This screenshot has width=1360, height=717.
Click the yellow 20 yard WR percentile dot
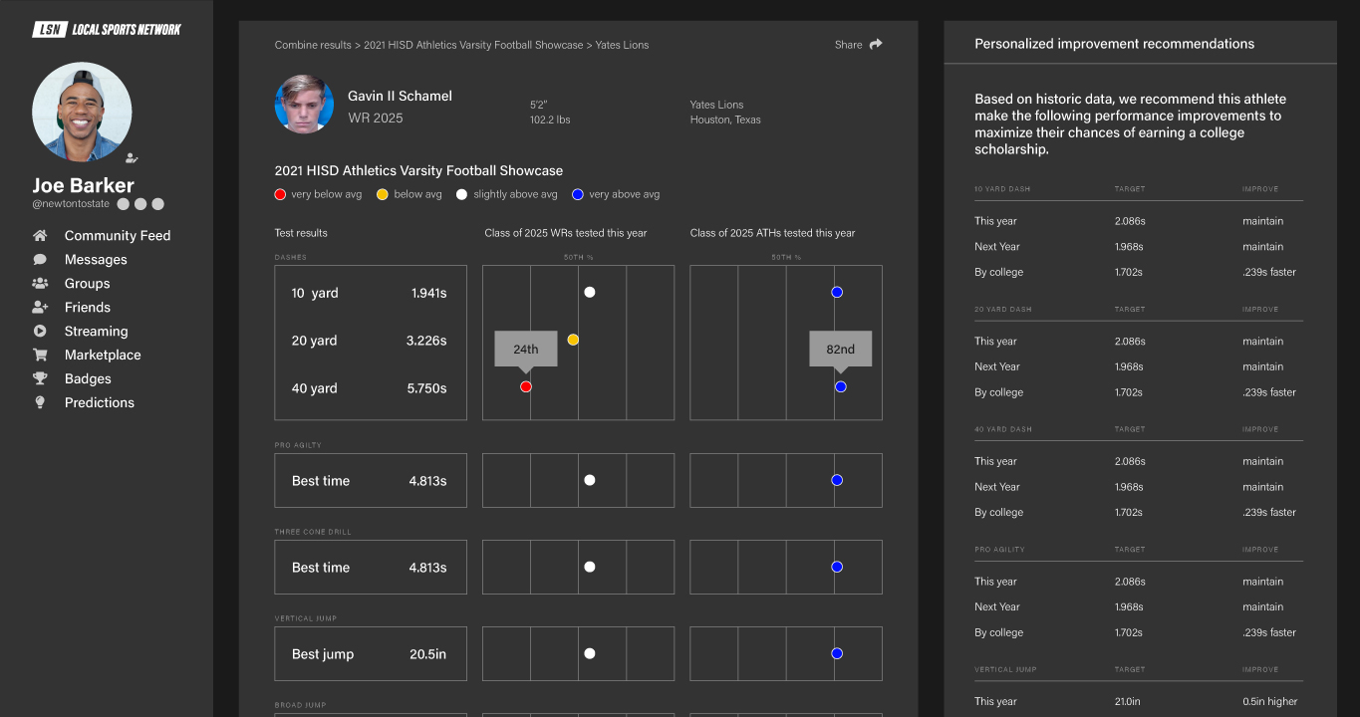[573, 340]
